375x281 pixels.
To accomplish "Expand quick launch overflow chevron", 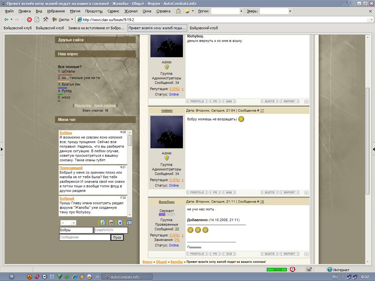I will click(x=98, y=277).
